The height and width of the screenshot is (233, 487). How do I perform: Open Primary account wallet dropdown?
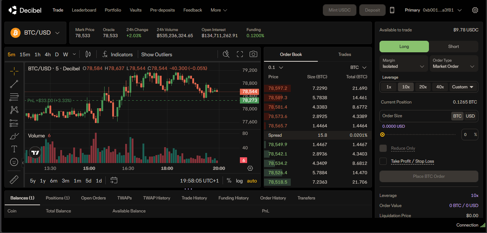coord(433,10)
